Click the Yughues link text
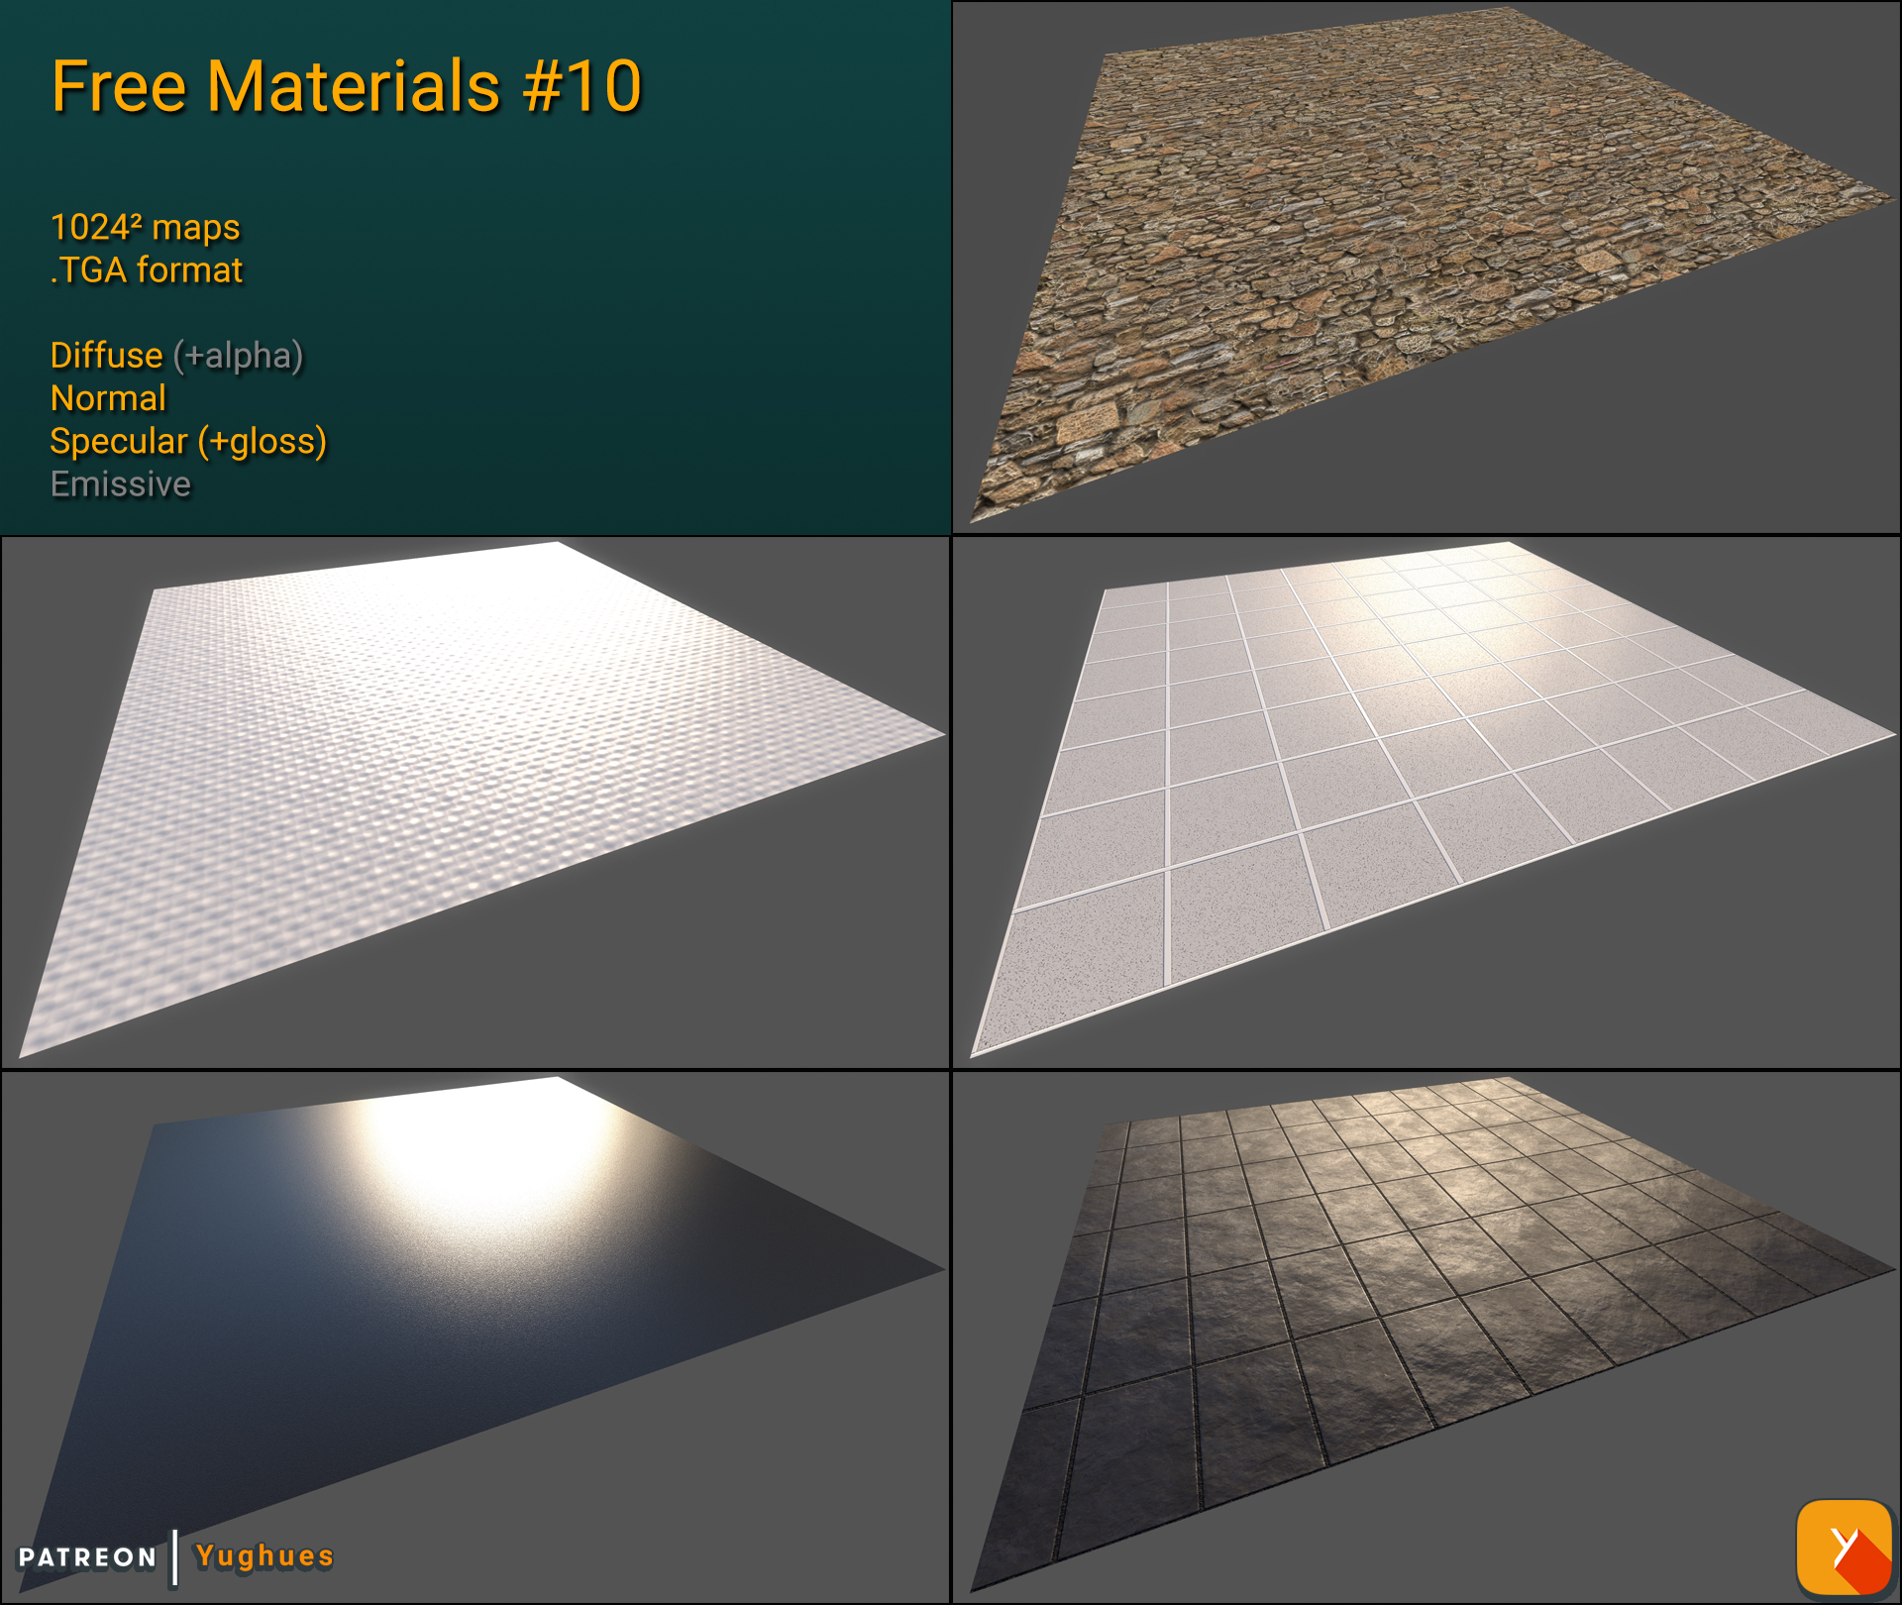 (263, 1557)
